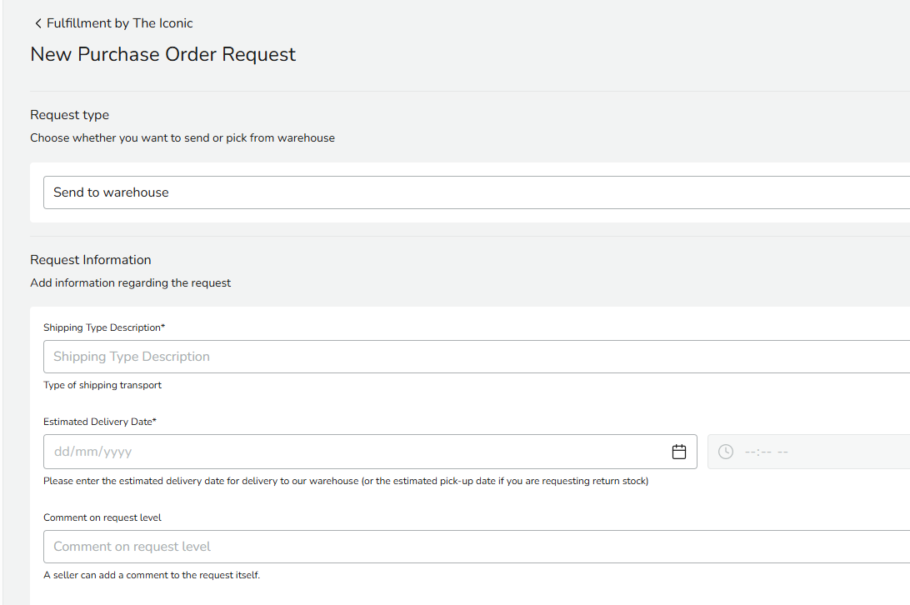Click the Request Information section heading

point(91,260)
